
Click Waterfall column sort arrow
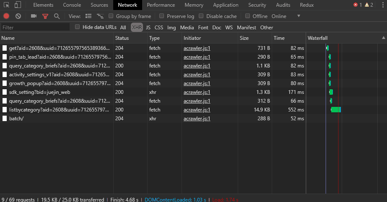click(x=383, y=38)
